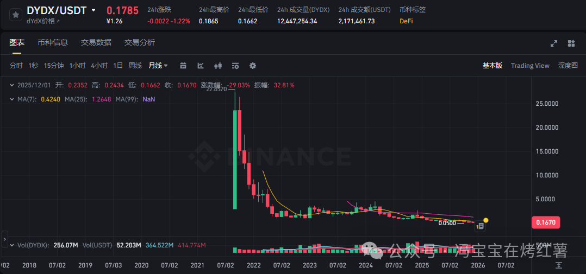Select the 15分钟 interval
This screenshot has height=274, width=586.
coord(54,66)
